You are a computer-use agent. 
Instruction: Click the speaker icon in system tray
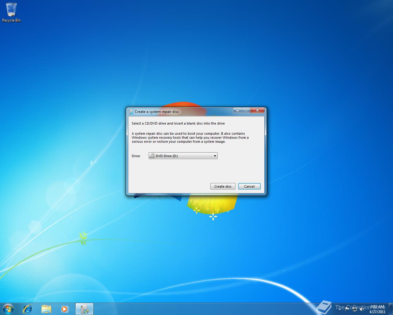[x=362, y=309]
